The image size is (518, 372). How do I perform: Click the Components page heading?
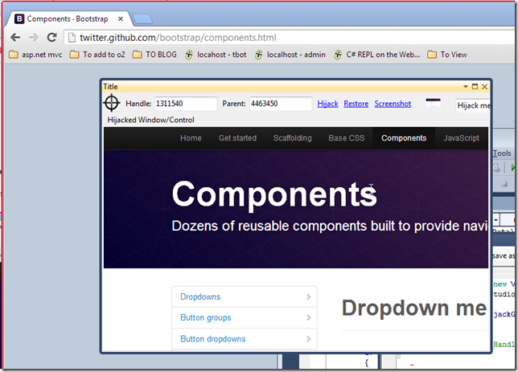point(274,194)
